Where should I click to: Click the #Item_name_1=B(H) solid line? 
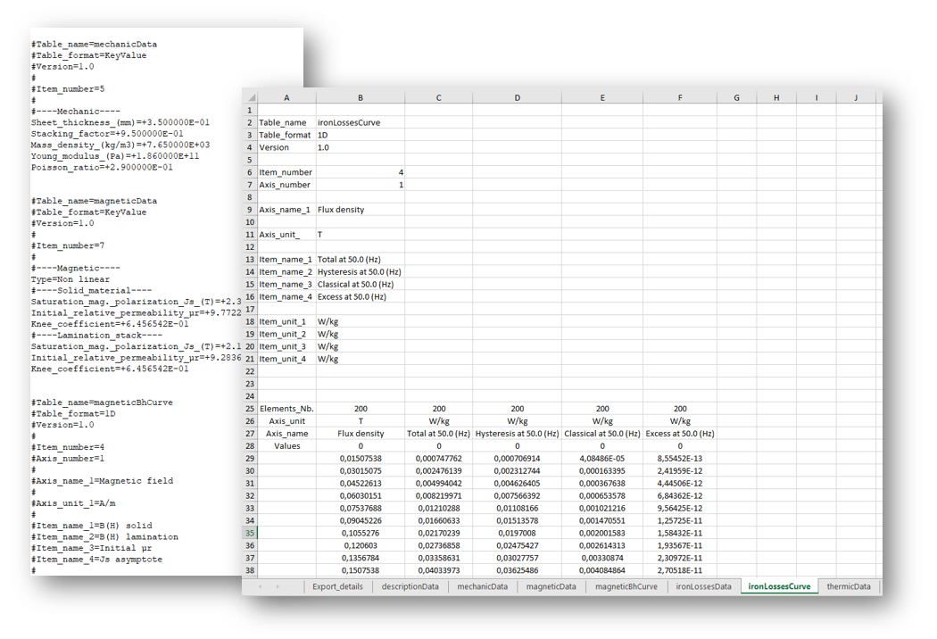click(x=91, y=526)
